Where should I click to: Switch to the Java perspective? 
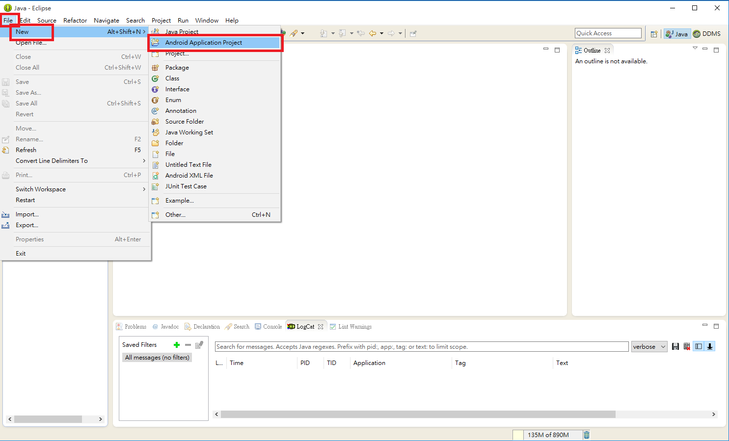click(x=677, y=34)
